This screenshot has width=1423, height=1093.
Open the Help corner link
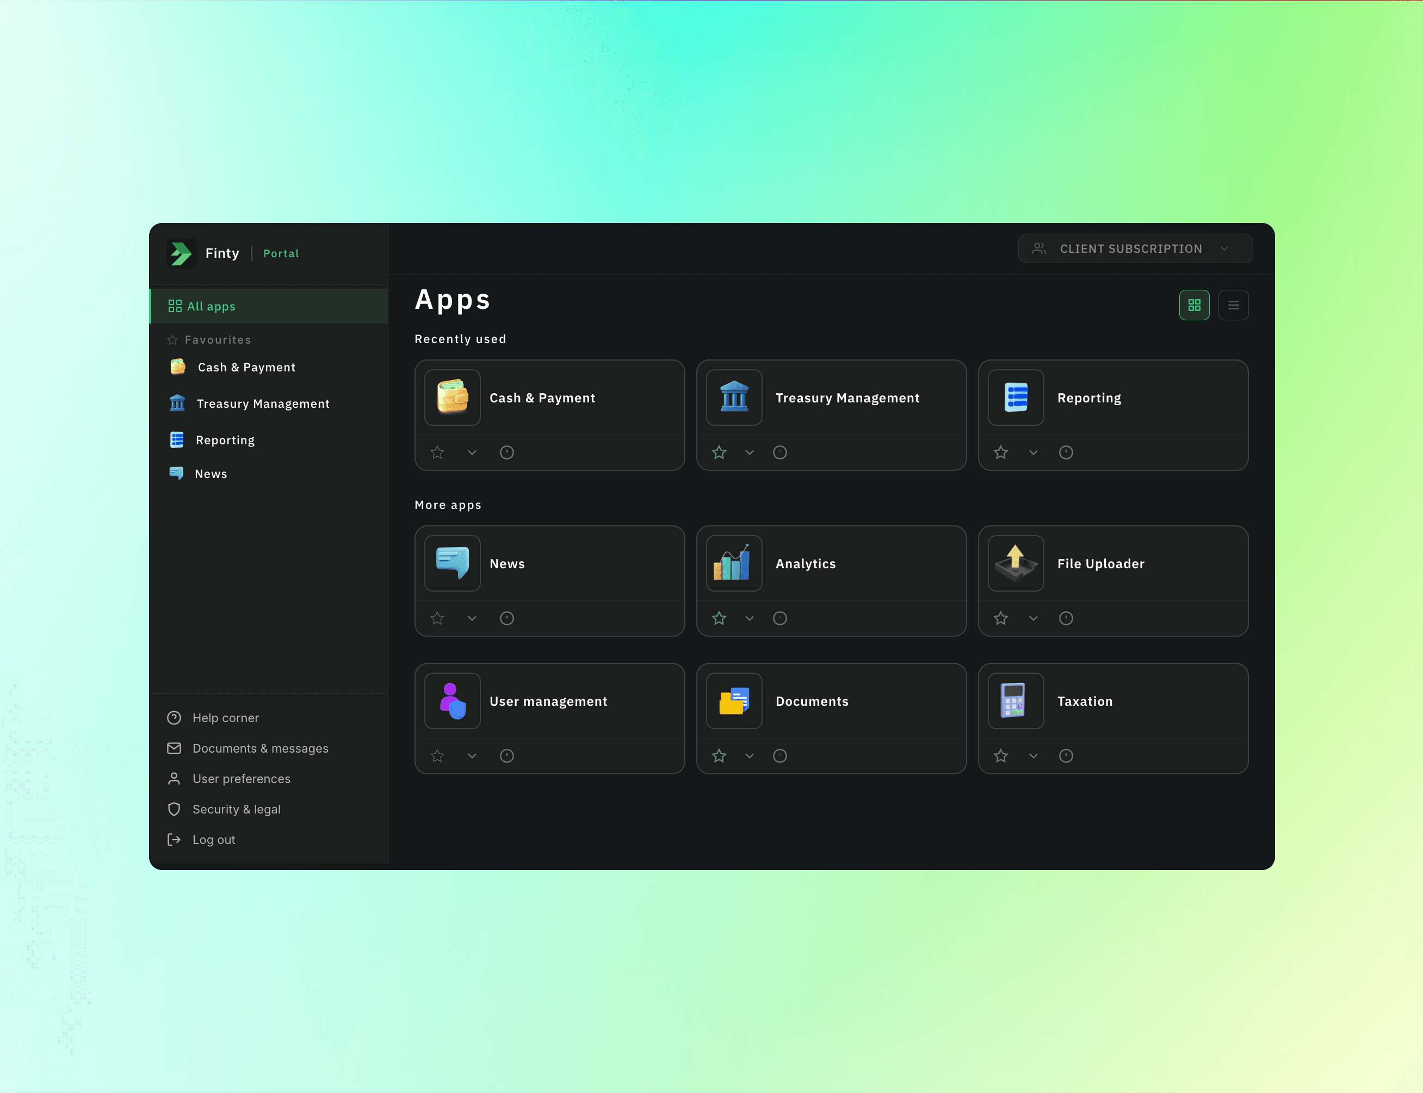click(x=225, y=718)
